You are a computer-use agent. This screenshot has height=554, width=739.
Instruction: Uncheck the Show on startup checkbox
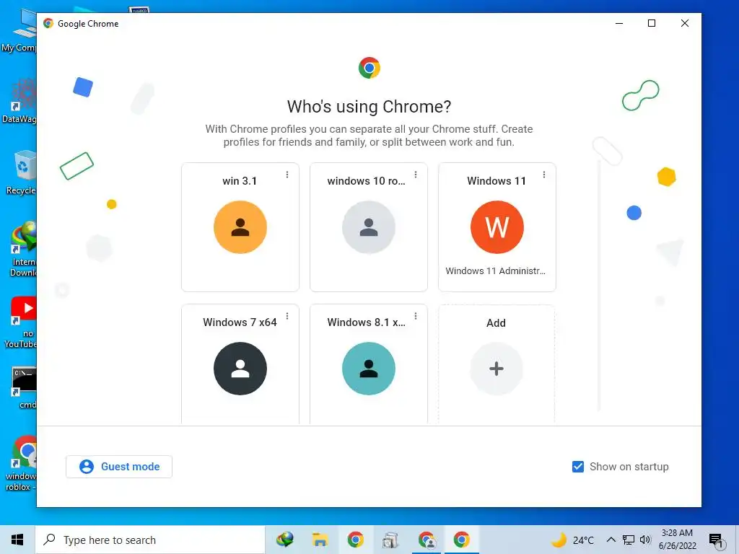click(578, 467)
